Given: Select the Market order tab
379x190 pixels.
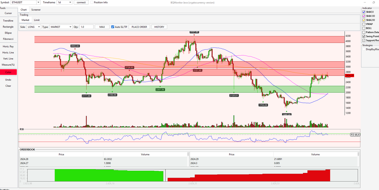Looking at the screenshot, I should (25, 20).
